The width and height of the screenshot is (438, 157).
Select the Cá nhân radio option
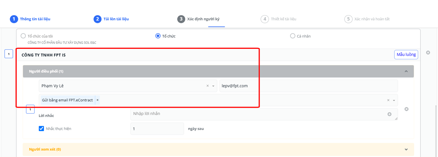click(x=293, y=36)
